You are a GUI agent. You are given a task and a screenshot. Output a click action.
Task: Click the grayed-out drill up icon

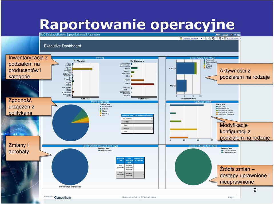[x=209, y=38]
